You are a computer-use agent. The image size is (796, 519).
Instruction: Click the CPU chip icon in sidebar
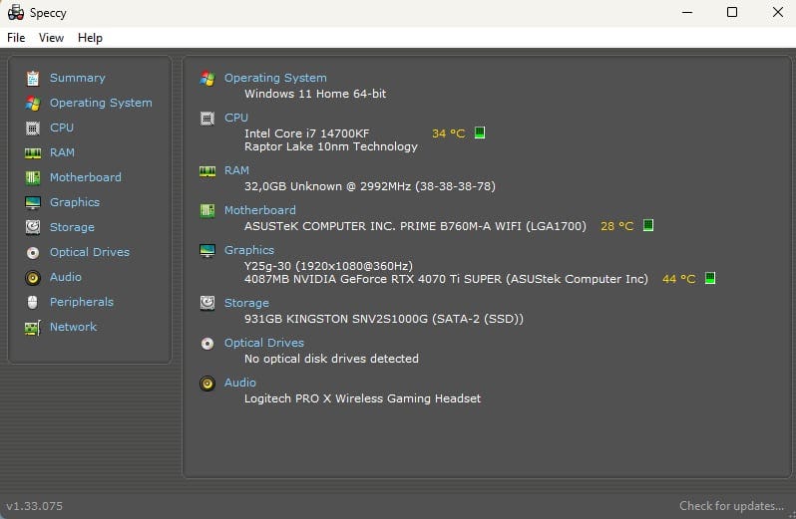(33, 128)
